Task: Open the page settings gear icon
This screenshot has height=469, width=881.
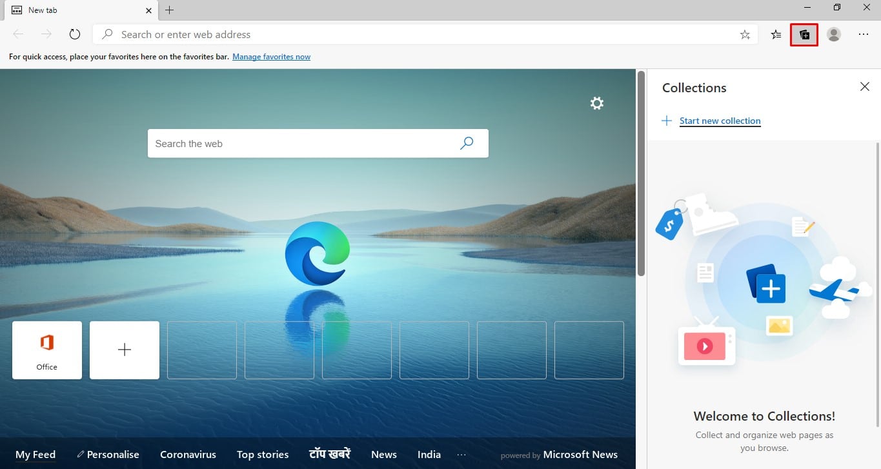Action: pos(597,103)
